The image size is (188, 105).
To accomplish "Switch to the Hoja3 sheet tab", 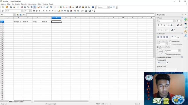I will (21, 101).
